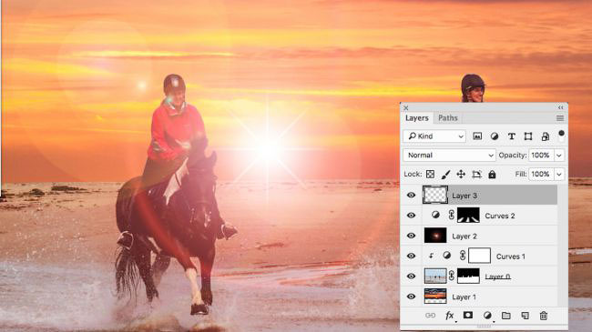Screen dimensions: 592x332
Task: Create new group folder icon
Action: [x=505, y=315]
